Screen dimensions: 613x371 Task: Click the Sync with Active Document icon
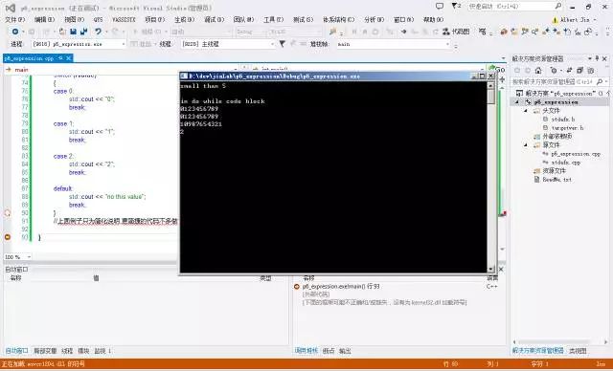[x=569, y=71]
